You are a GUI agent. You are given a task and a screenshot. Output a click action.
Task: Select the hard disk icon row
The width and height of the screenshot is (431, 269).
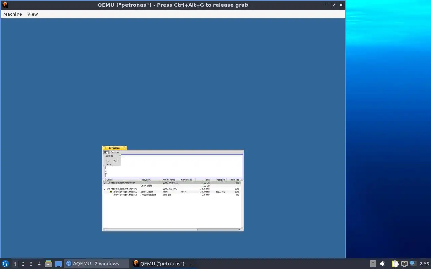click(x=108, y=183)
